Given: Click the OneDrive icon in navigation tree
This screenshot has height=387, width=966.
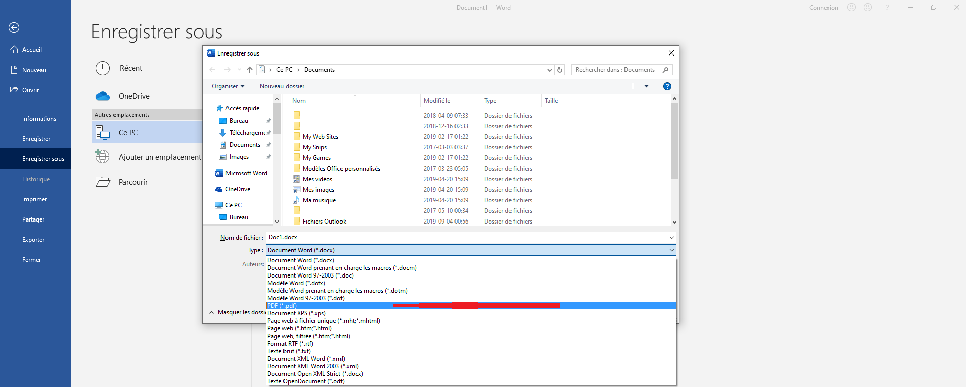Looking at the screenshot, I should click(219, 189).
